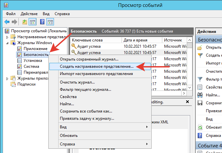Click Фильтр текущего журнала context entry
This screenshot has height=153, width=222.
coord(86,89)
